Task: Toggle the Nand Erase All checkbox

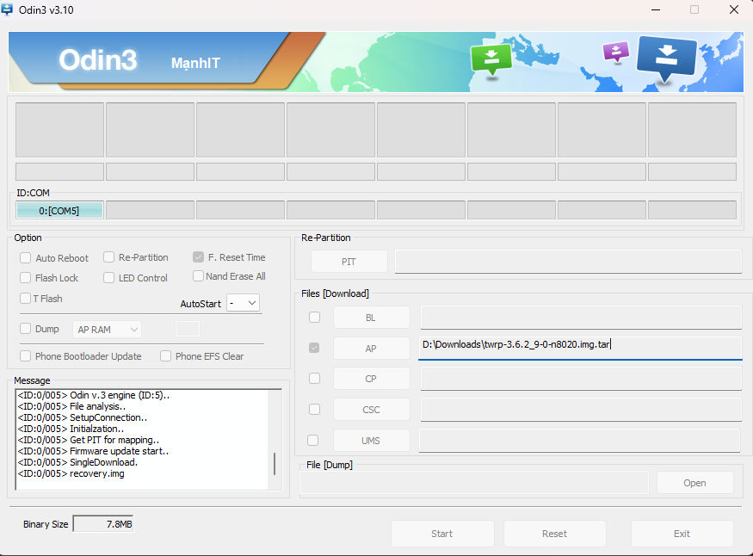Action: 199,276
